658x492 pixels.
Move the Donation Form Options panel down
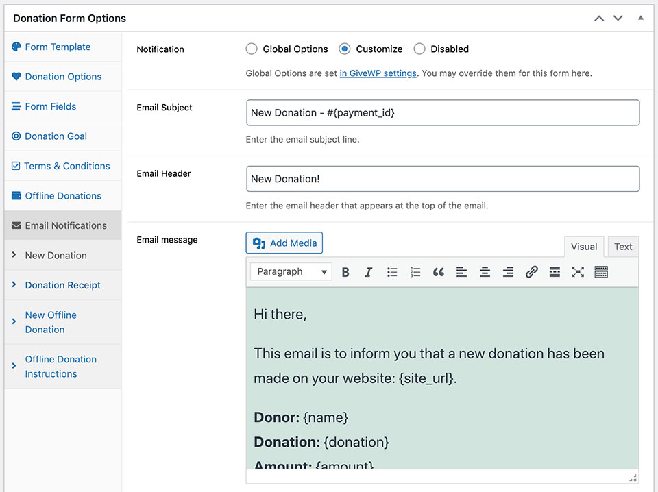click(618, 18)
